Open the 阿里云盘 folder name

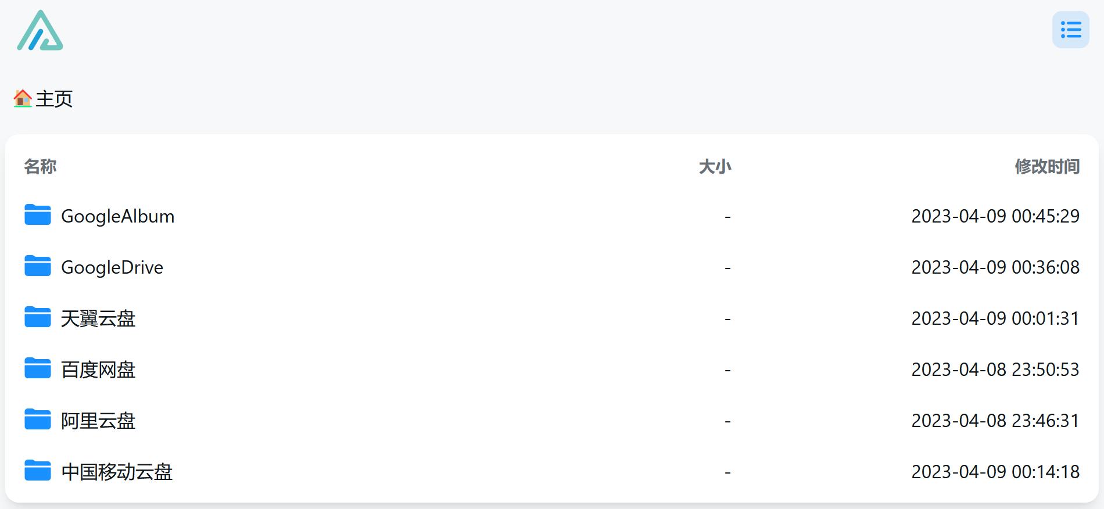98,421
